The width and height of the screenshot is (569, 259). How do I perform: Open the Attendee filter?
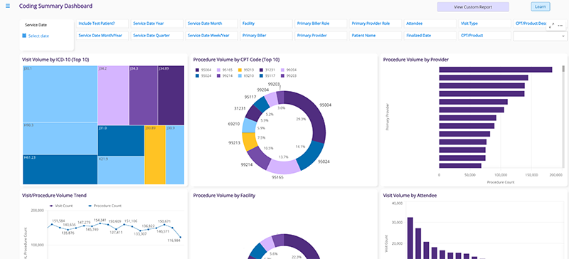[430, 23]
